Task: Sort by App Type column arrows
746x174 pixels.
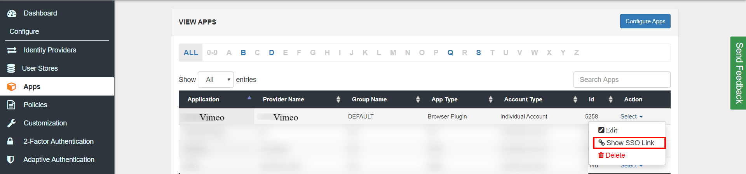Action: (490, 99)
